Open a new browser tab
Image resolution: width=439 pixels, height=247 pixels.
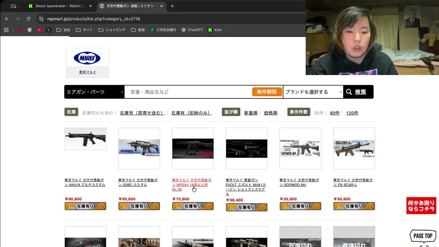coord(172,6)
